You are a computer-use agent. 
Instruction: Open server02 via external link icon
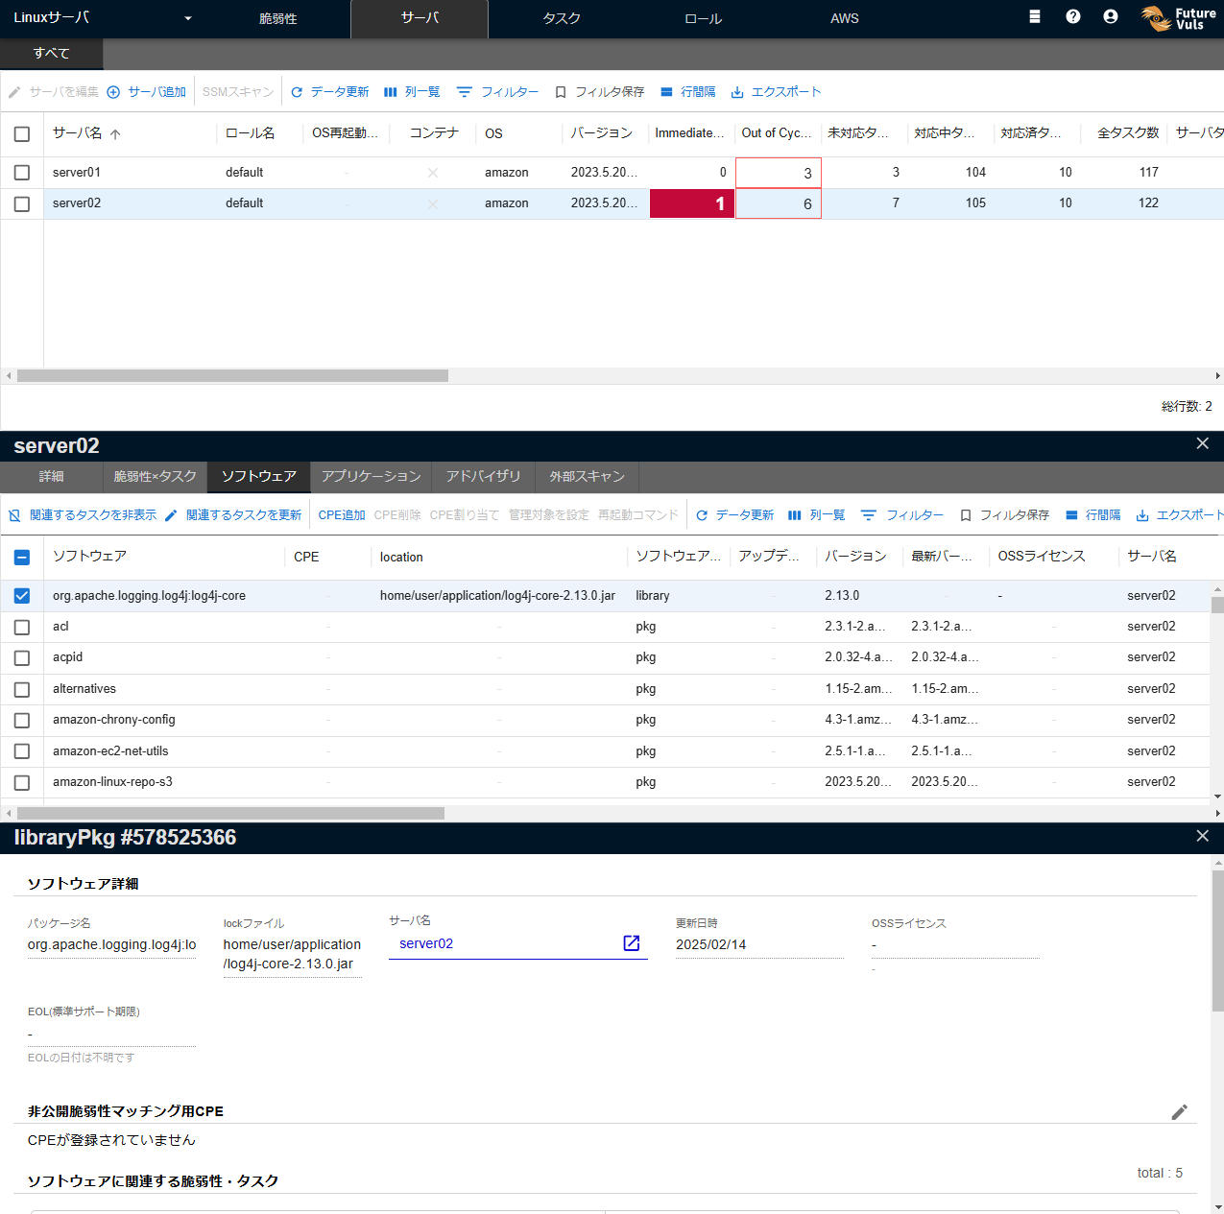tap(631, 943)
